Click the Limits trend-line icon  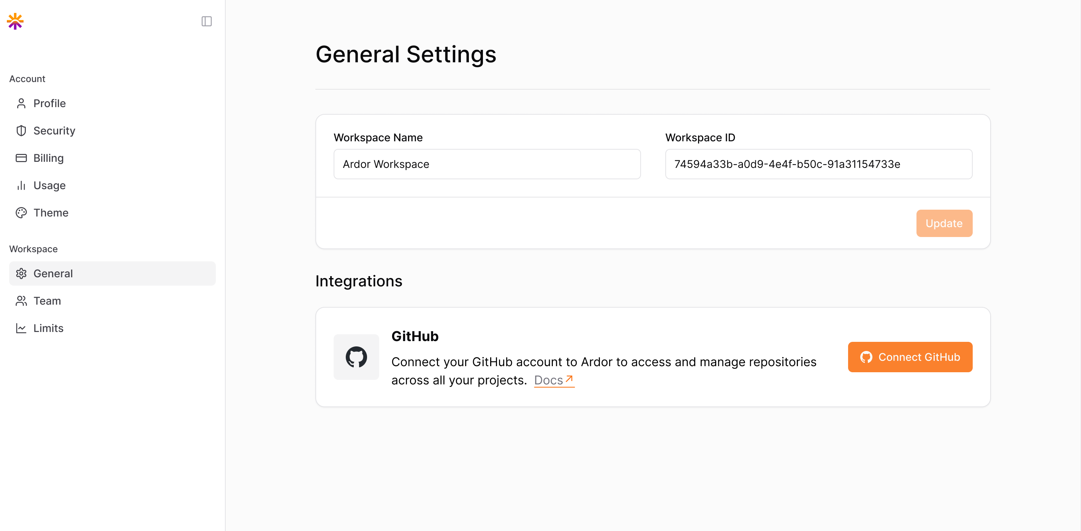21,329
